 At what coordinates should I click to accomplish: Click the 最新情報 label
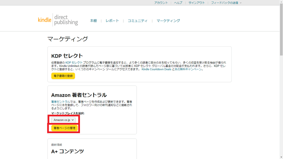[57, 145]
